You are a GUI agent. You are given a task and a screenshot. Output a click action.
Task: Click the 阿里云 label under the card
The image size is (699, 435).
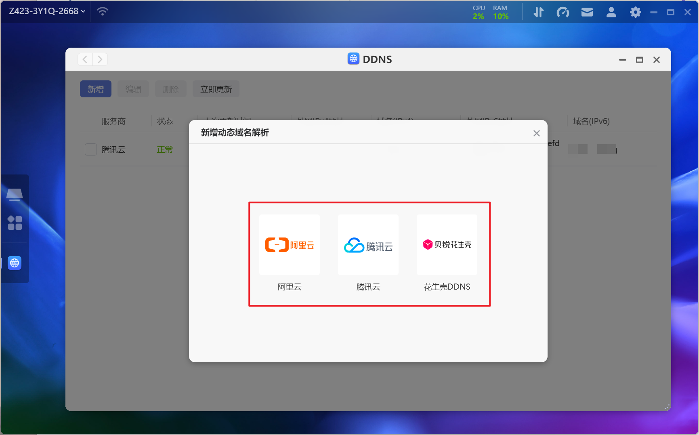tap(290, 287)
